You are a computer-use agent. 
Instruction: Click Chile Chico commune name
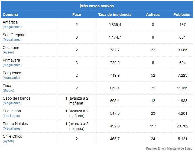click(x=12, y=136)
